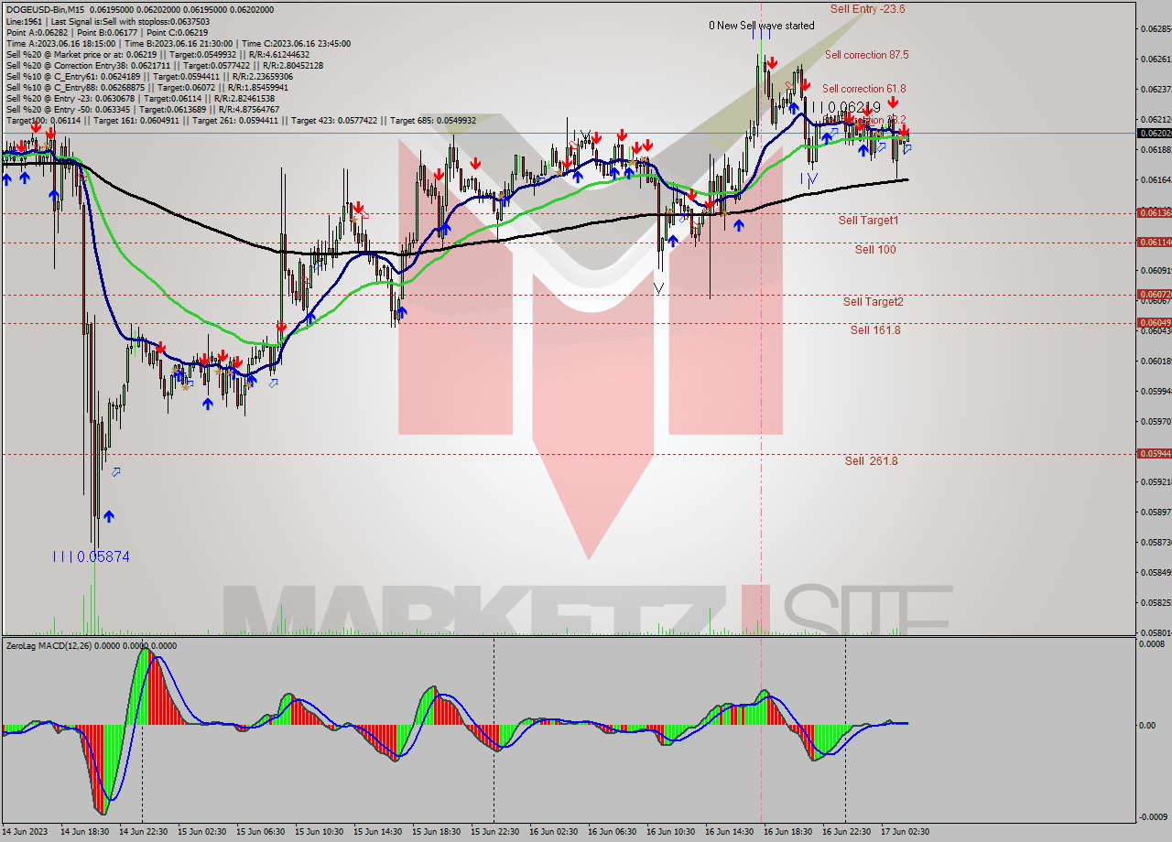Select the 'Entry -23: 0.0630678' line
This screenshot has width=1172, height=842.
pyautogui.click(x=140, y=97)
